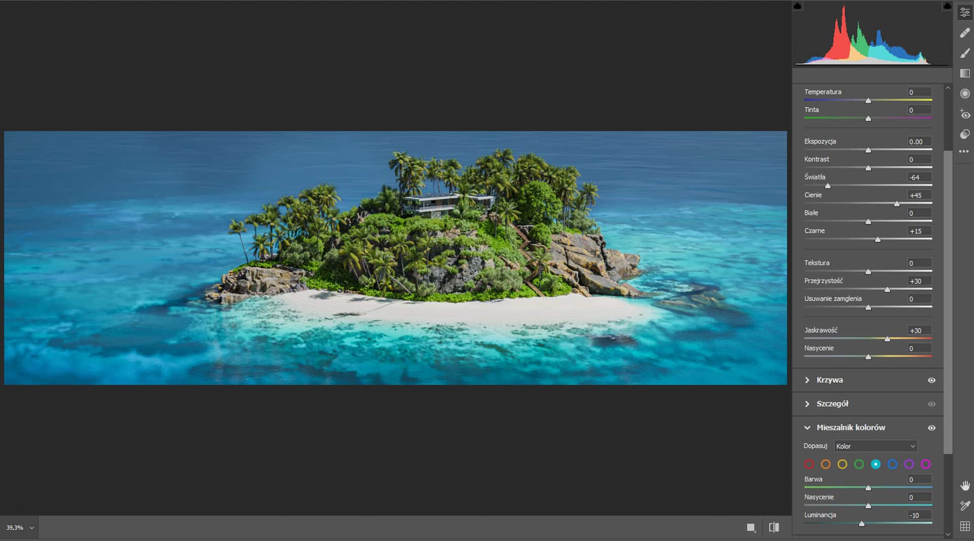Image resolution: width=974 pixels, height=541 pixels.
Task: Select the Graduated Filter tool
Action: click(x=965, y=74)
